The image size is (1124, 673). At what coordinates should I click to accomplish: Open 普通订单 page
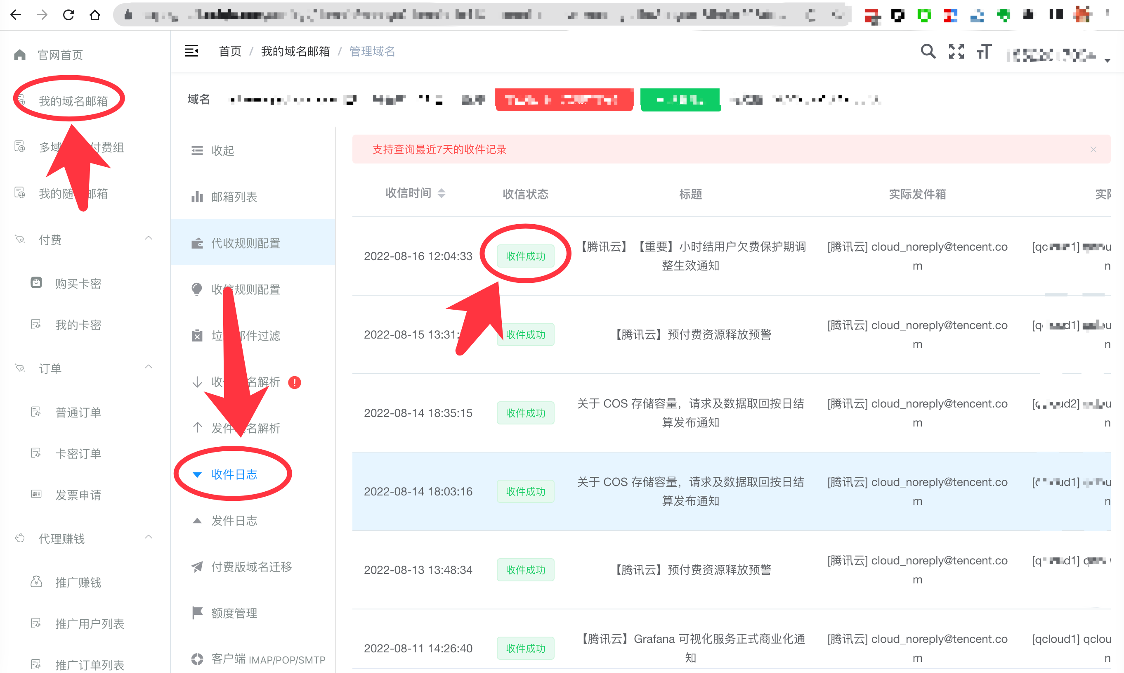click(x=78, y=412)
